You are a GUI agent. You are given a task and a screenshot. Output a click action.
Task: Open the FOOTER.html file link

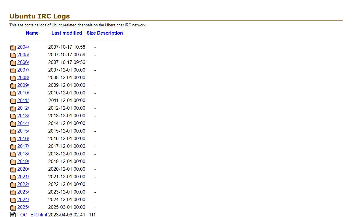pyautogui.click(x=32, y=215)
